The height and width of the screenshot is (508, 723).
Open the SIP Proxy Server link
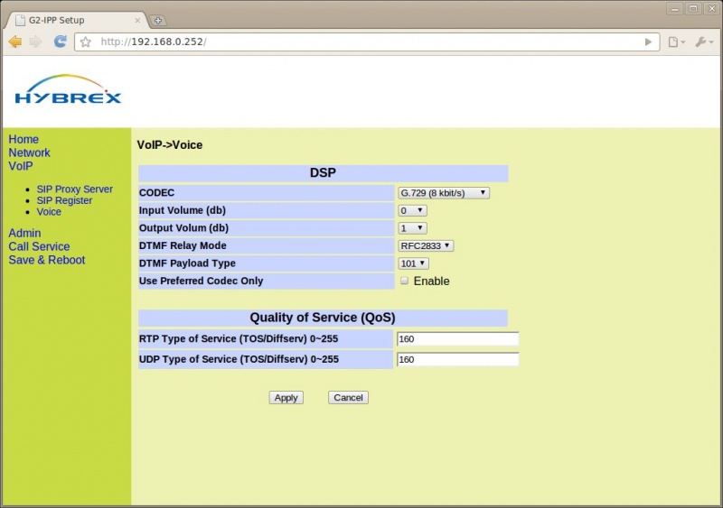[74, 189]
